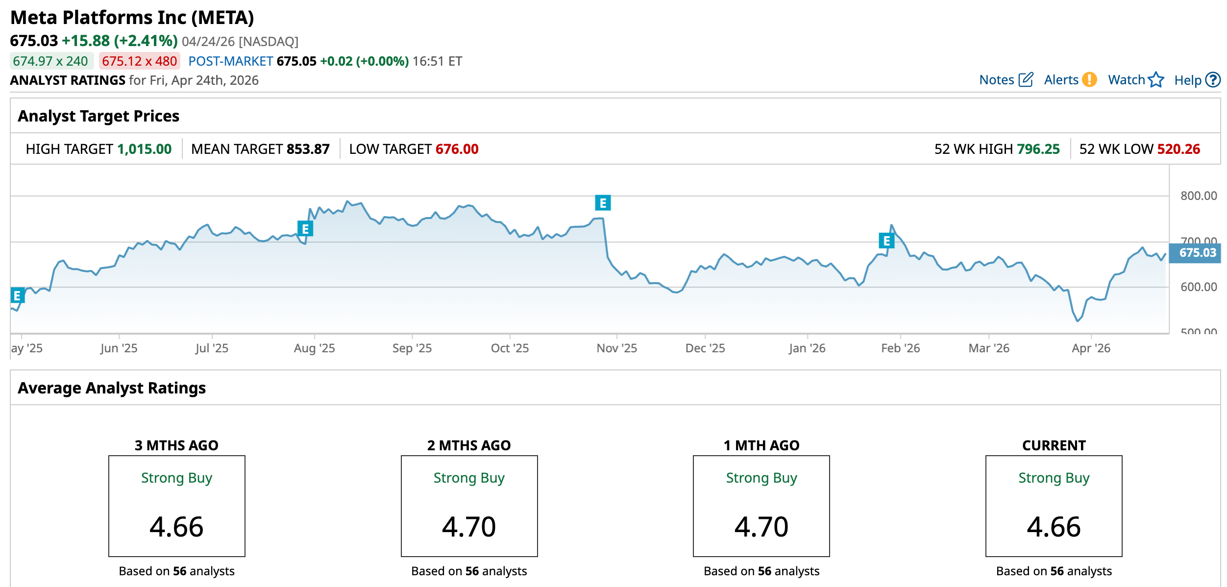
Task: Click the earnings marker near Aug '25
Action: click(x=305, y=228)
